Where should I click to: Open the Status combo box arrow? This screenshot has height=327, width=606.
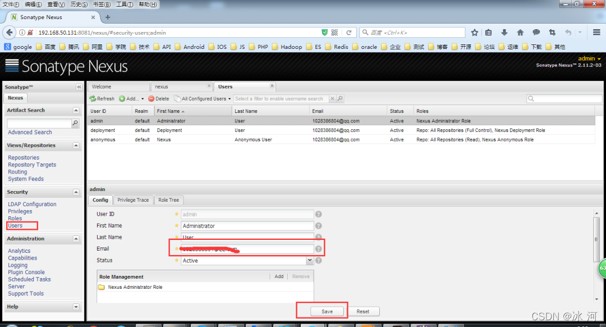coord(310,261)
